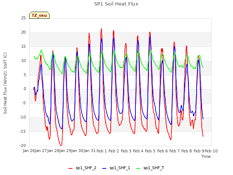Click the Jan 28 x-axis tick label

click(x=53, y=151)
